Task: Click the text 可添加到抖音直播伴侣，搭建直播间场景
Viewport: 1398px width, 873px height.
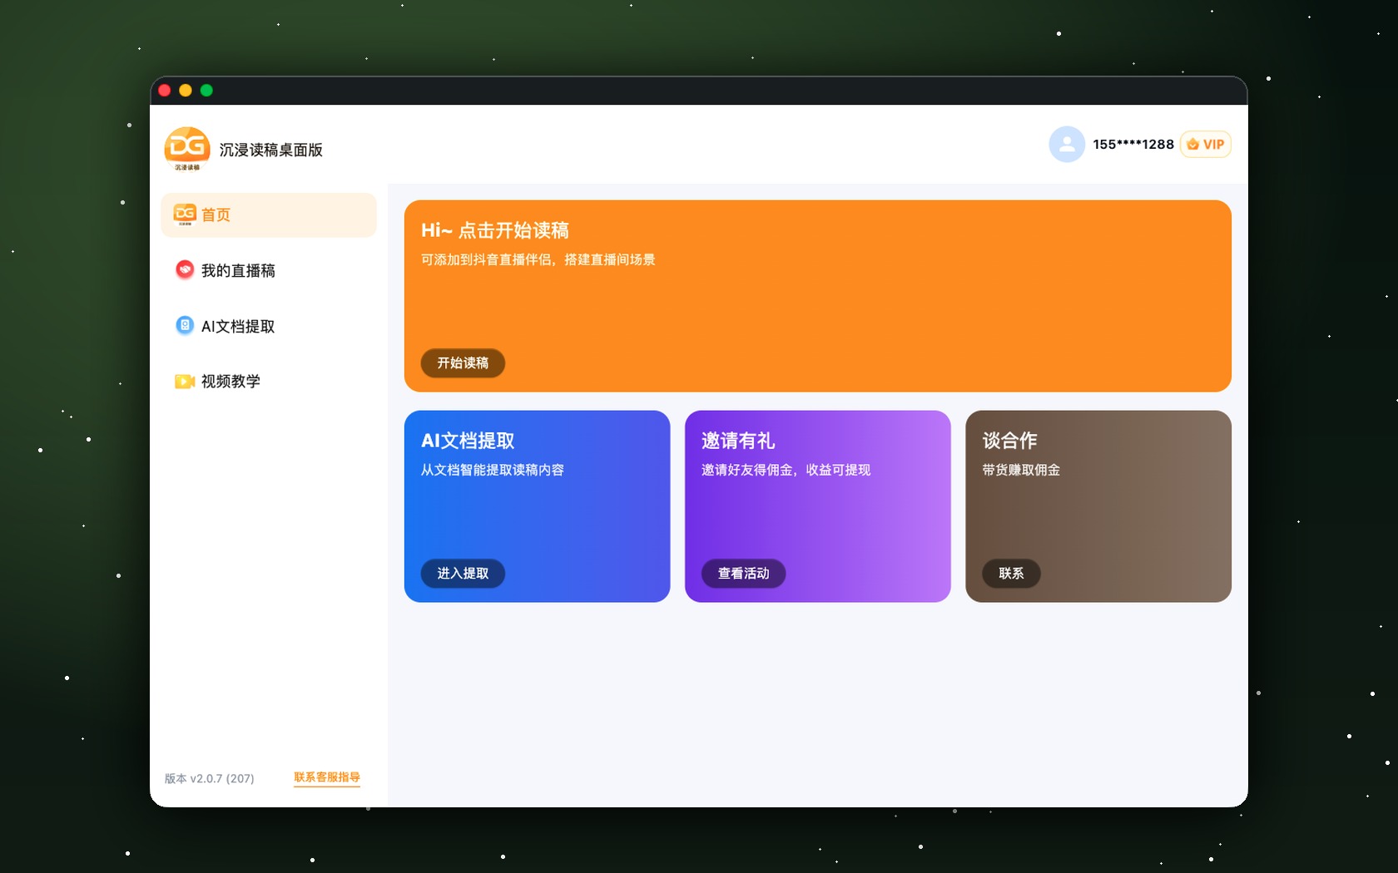Action: click(538, 259)
